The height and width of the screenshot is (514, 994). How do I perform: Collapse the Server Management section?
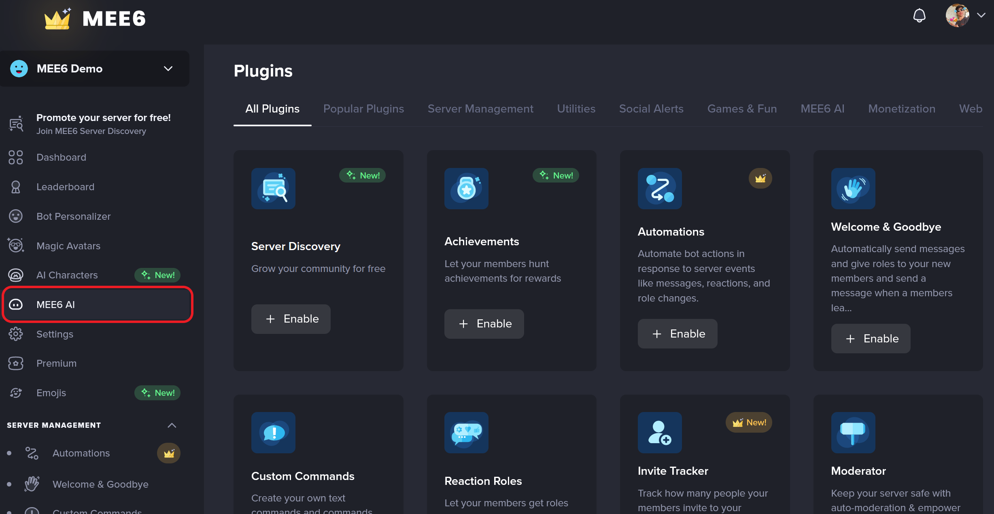[171, 425]
